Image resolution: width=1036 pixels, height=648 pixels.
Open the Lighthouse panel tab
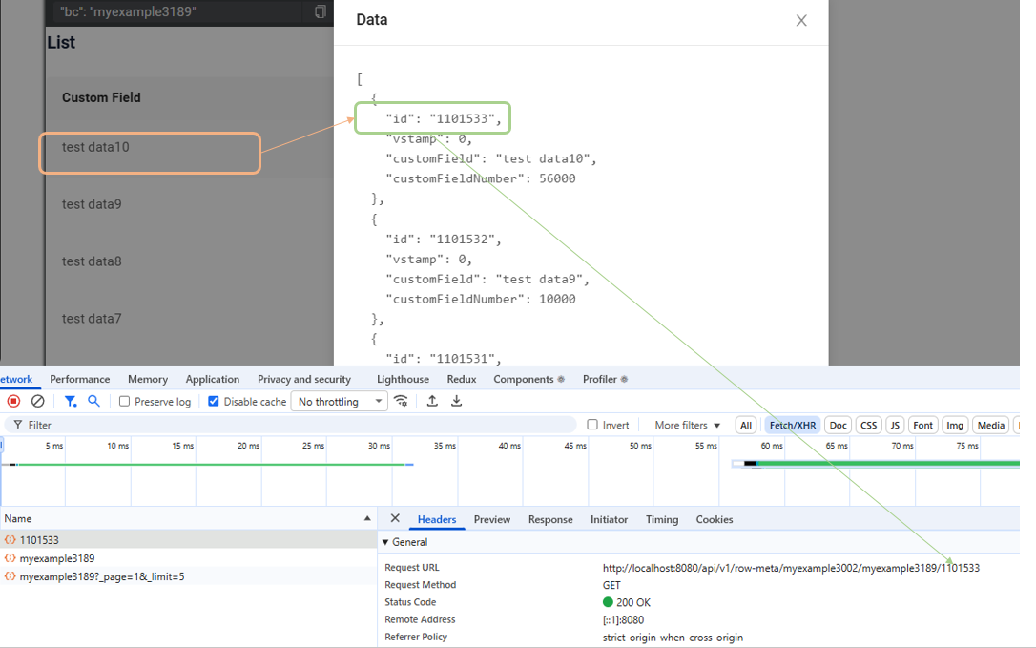coord(403,379)
